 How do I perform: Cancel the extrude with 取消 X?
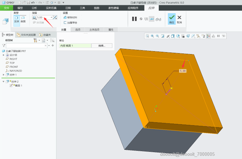[180, 19]
